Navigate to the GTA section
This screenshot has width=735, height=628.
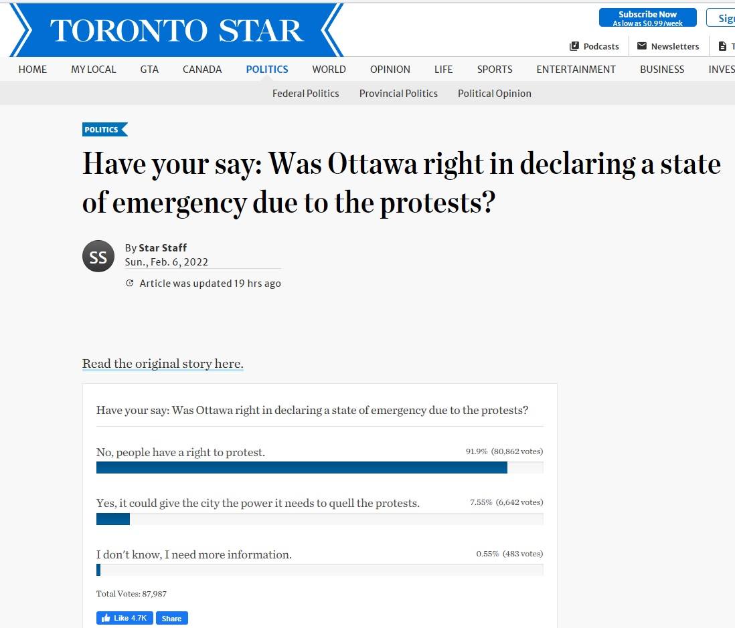pyautogui.click(x=149, y=70)
